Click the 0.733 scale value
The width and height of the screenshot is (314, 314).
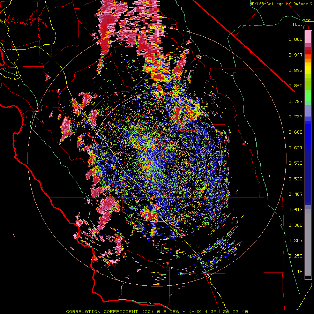(296, 117)
